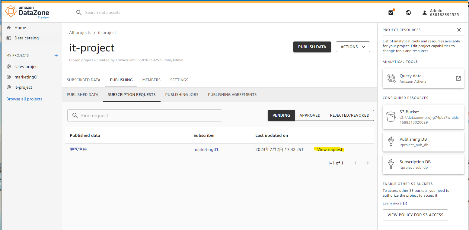Click the globe language icon

[x=408, y=13]
